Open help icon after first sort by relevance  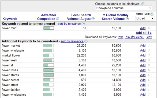pyautogui.click(x=83, y=24)
